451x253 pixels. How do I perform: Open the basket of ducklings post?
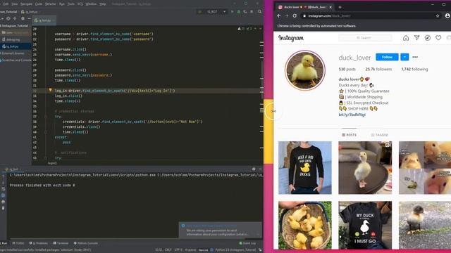(x=305, y=225)
